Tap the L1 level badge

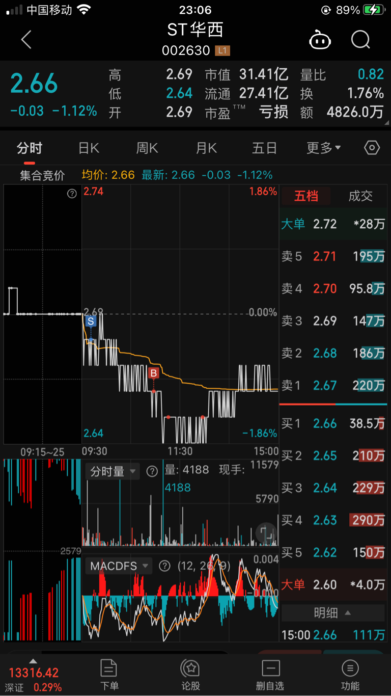tap(222, 50)
